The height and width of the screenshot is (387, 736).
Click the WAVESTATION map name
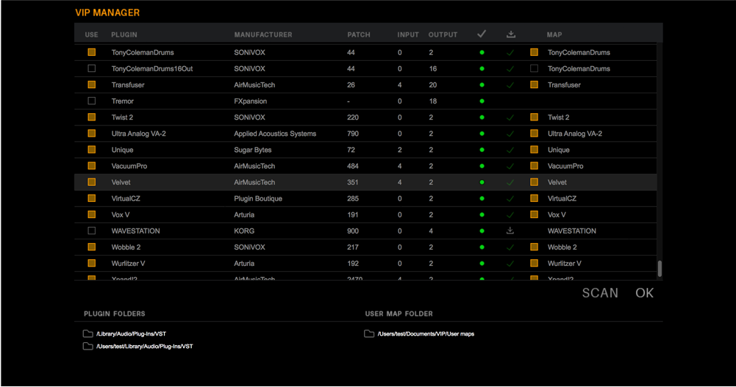[x=572, y=231]
